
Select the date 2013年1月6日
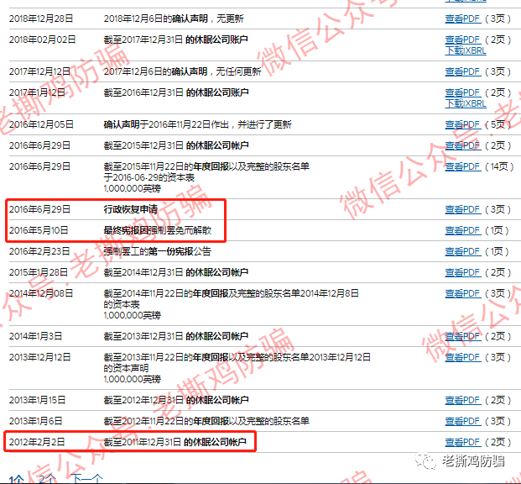tap(35, 421)
